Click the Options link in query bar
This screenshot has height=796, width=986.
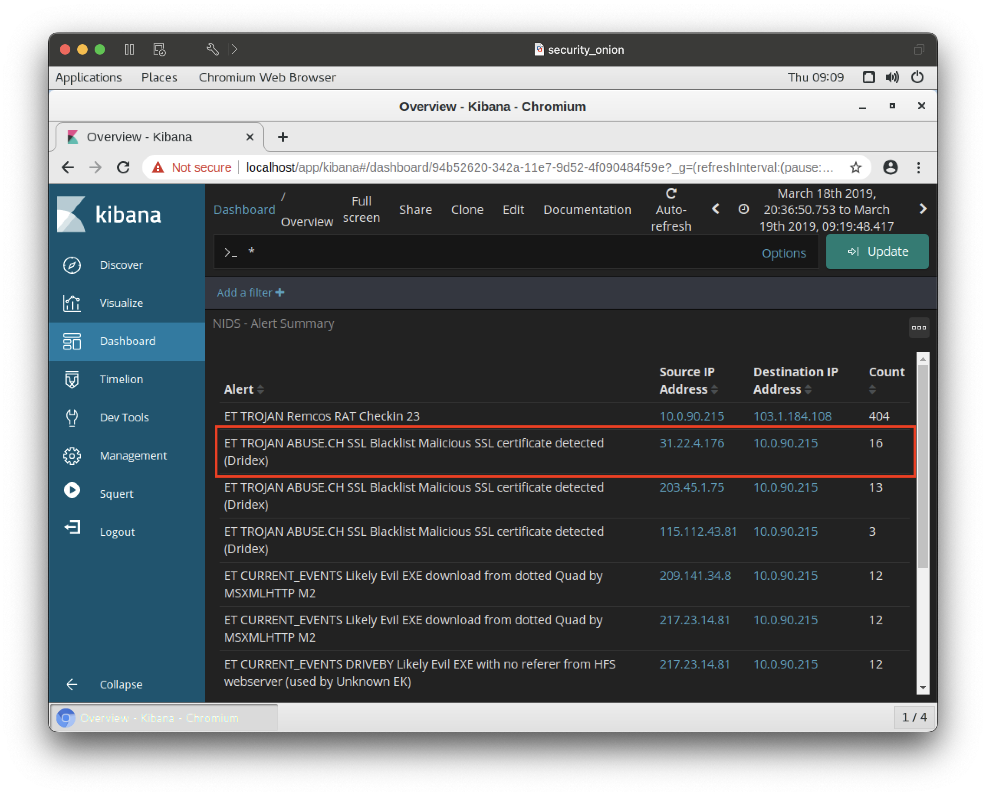coord(784,253)
